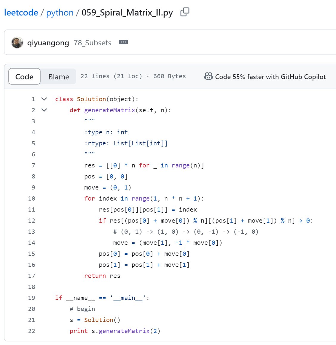The image size is (336, 345).
Task: Copy the file path using the copy icon
Action: [184, 12]
